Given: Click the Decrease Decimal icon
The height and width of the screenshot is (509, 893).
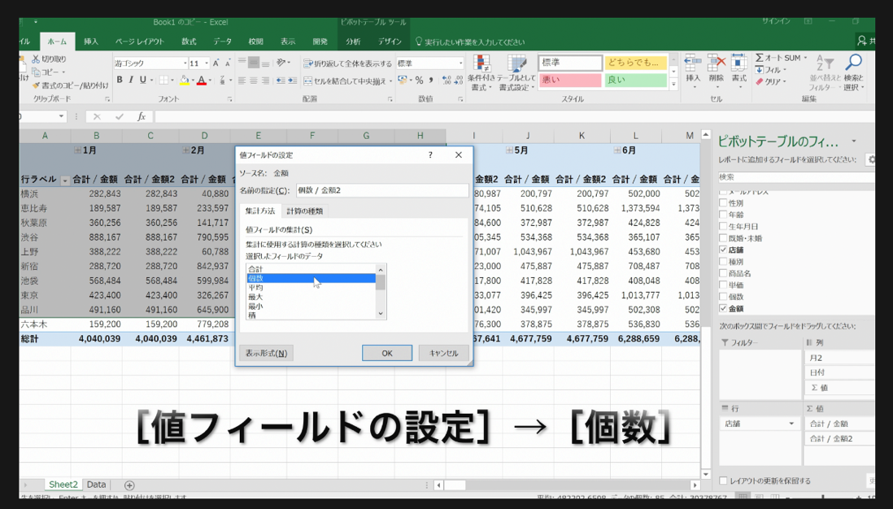Looking at the screenshot, I should pos(458,80).
